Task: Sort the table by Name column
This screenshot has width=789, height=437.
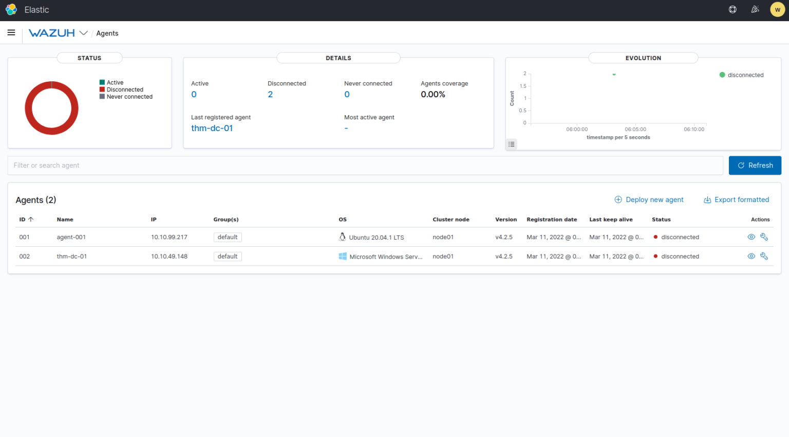Action: coord(65,220)
